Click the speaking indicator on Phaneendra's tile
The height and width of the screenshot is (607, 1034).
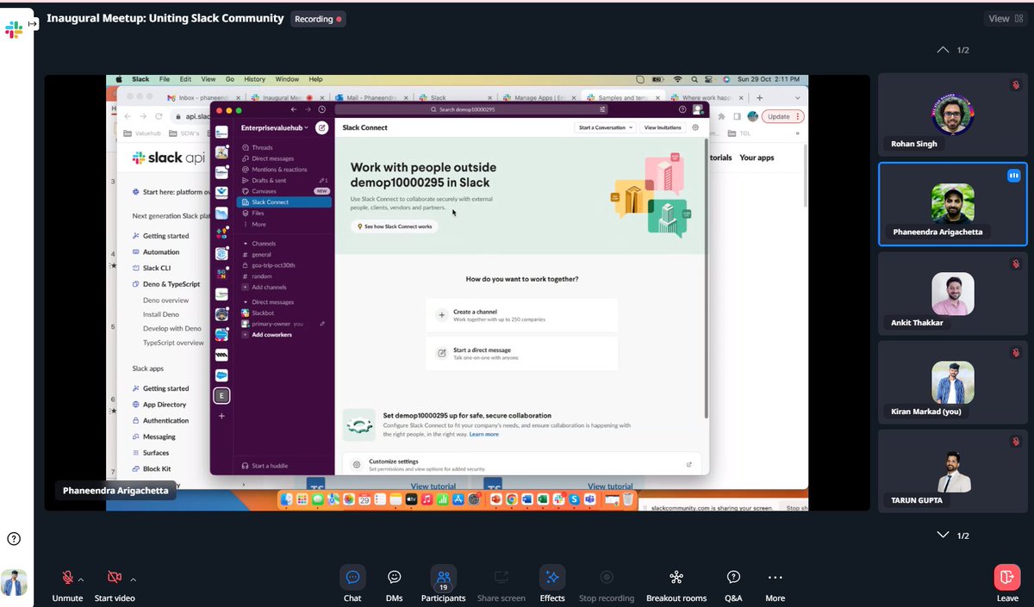1013,175
